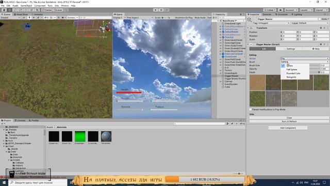Click the Collab button
This screenshot has height=186, width=330.
[x=270, y=10]
